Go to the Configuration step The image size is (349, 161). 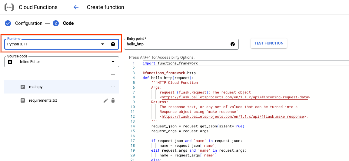[28, 23]
